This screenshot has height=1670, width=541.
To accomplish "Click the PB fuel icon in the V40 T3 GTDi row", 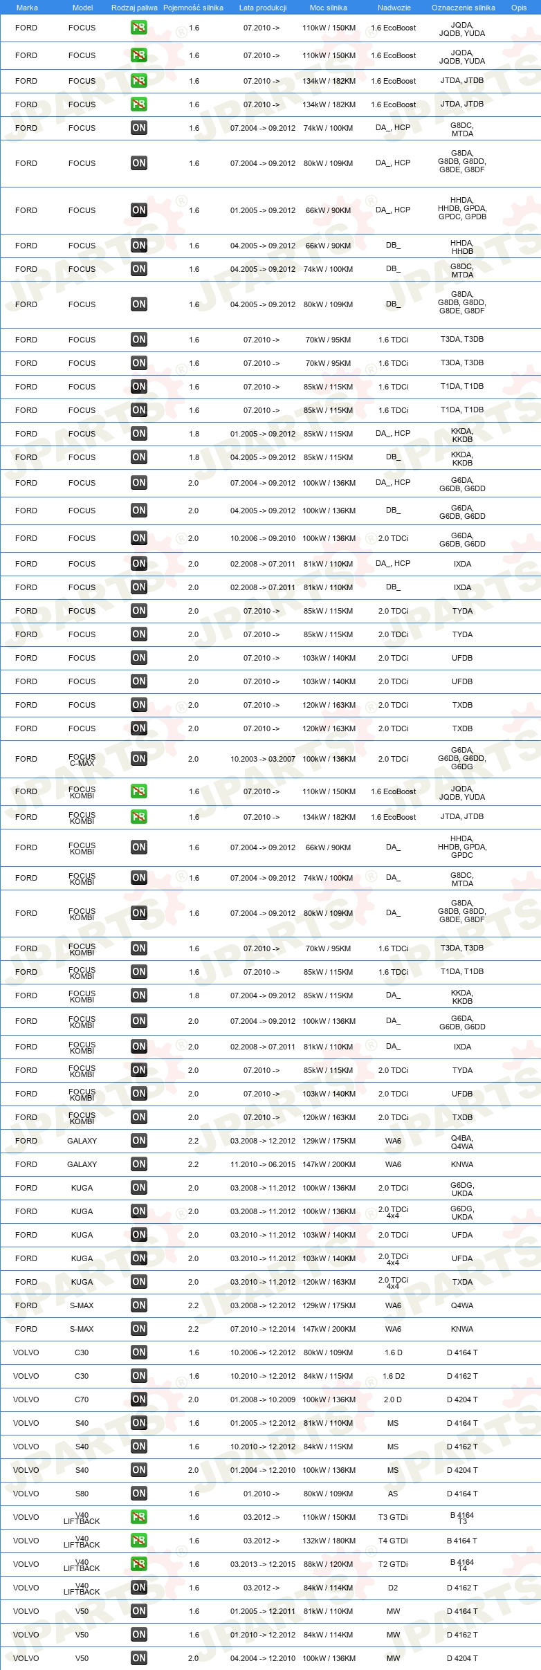I will [x=138, y=1517].
